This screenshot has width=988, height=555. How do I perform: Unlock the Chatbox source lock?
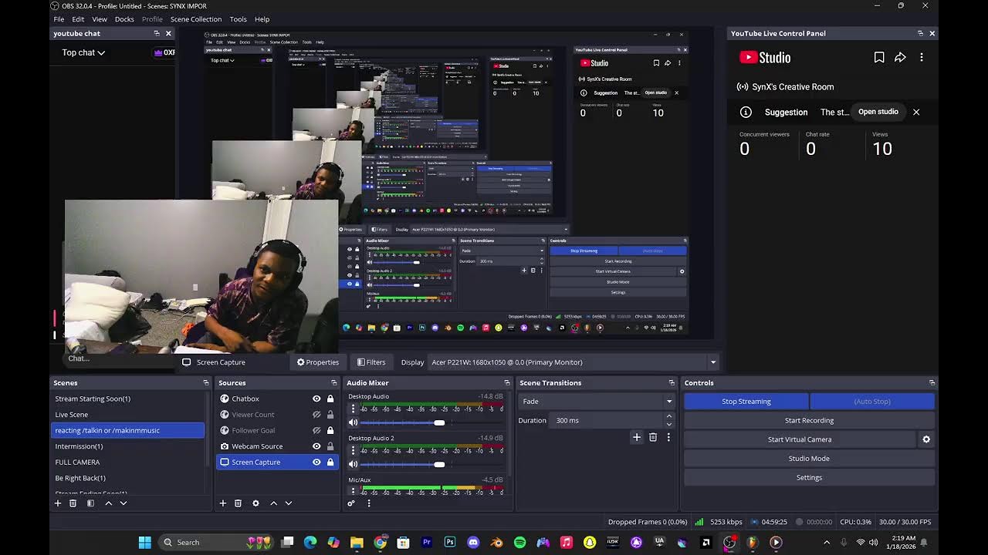tap(330, 399)
